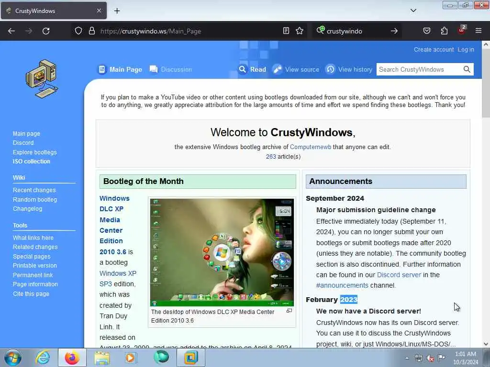Go back with the browser back arrow
The height and width of the screenshot is (367, 490).
tap(11, 31)
